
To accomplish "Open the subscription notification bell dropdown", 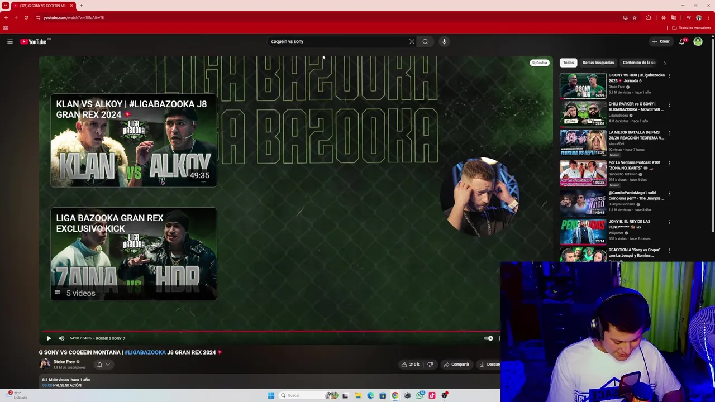I will click(103, 365).
